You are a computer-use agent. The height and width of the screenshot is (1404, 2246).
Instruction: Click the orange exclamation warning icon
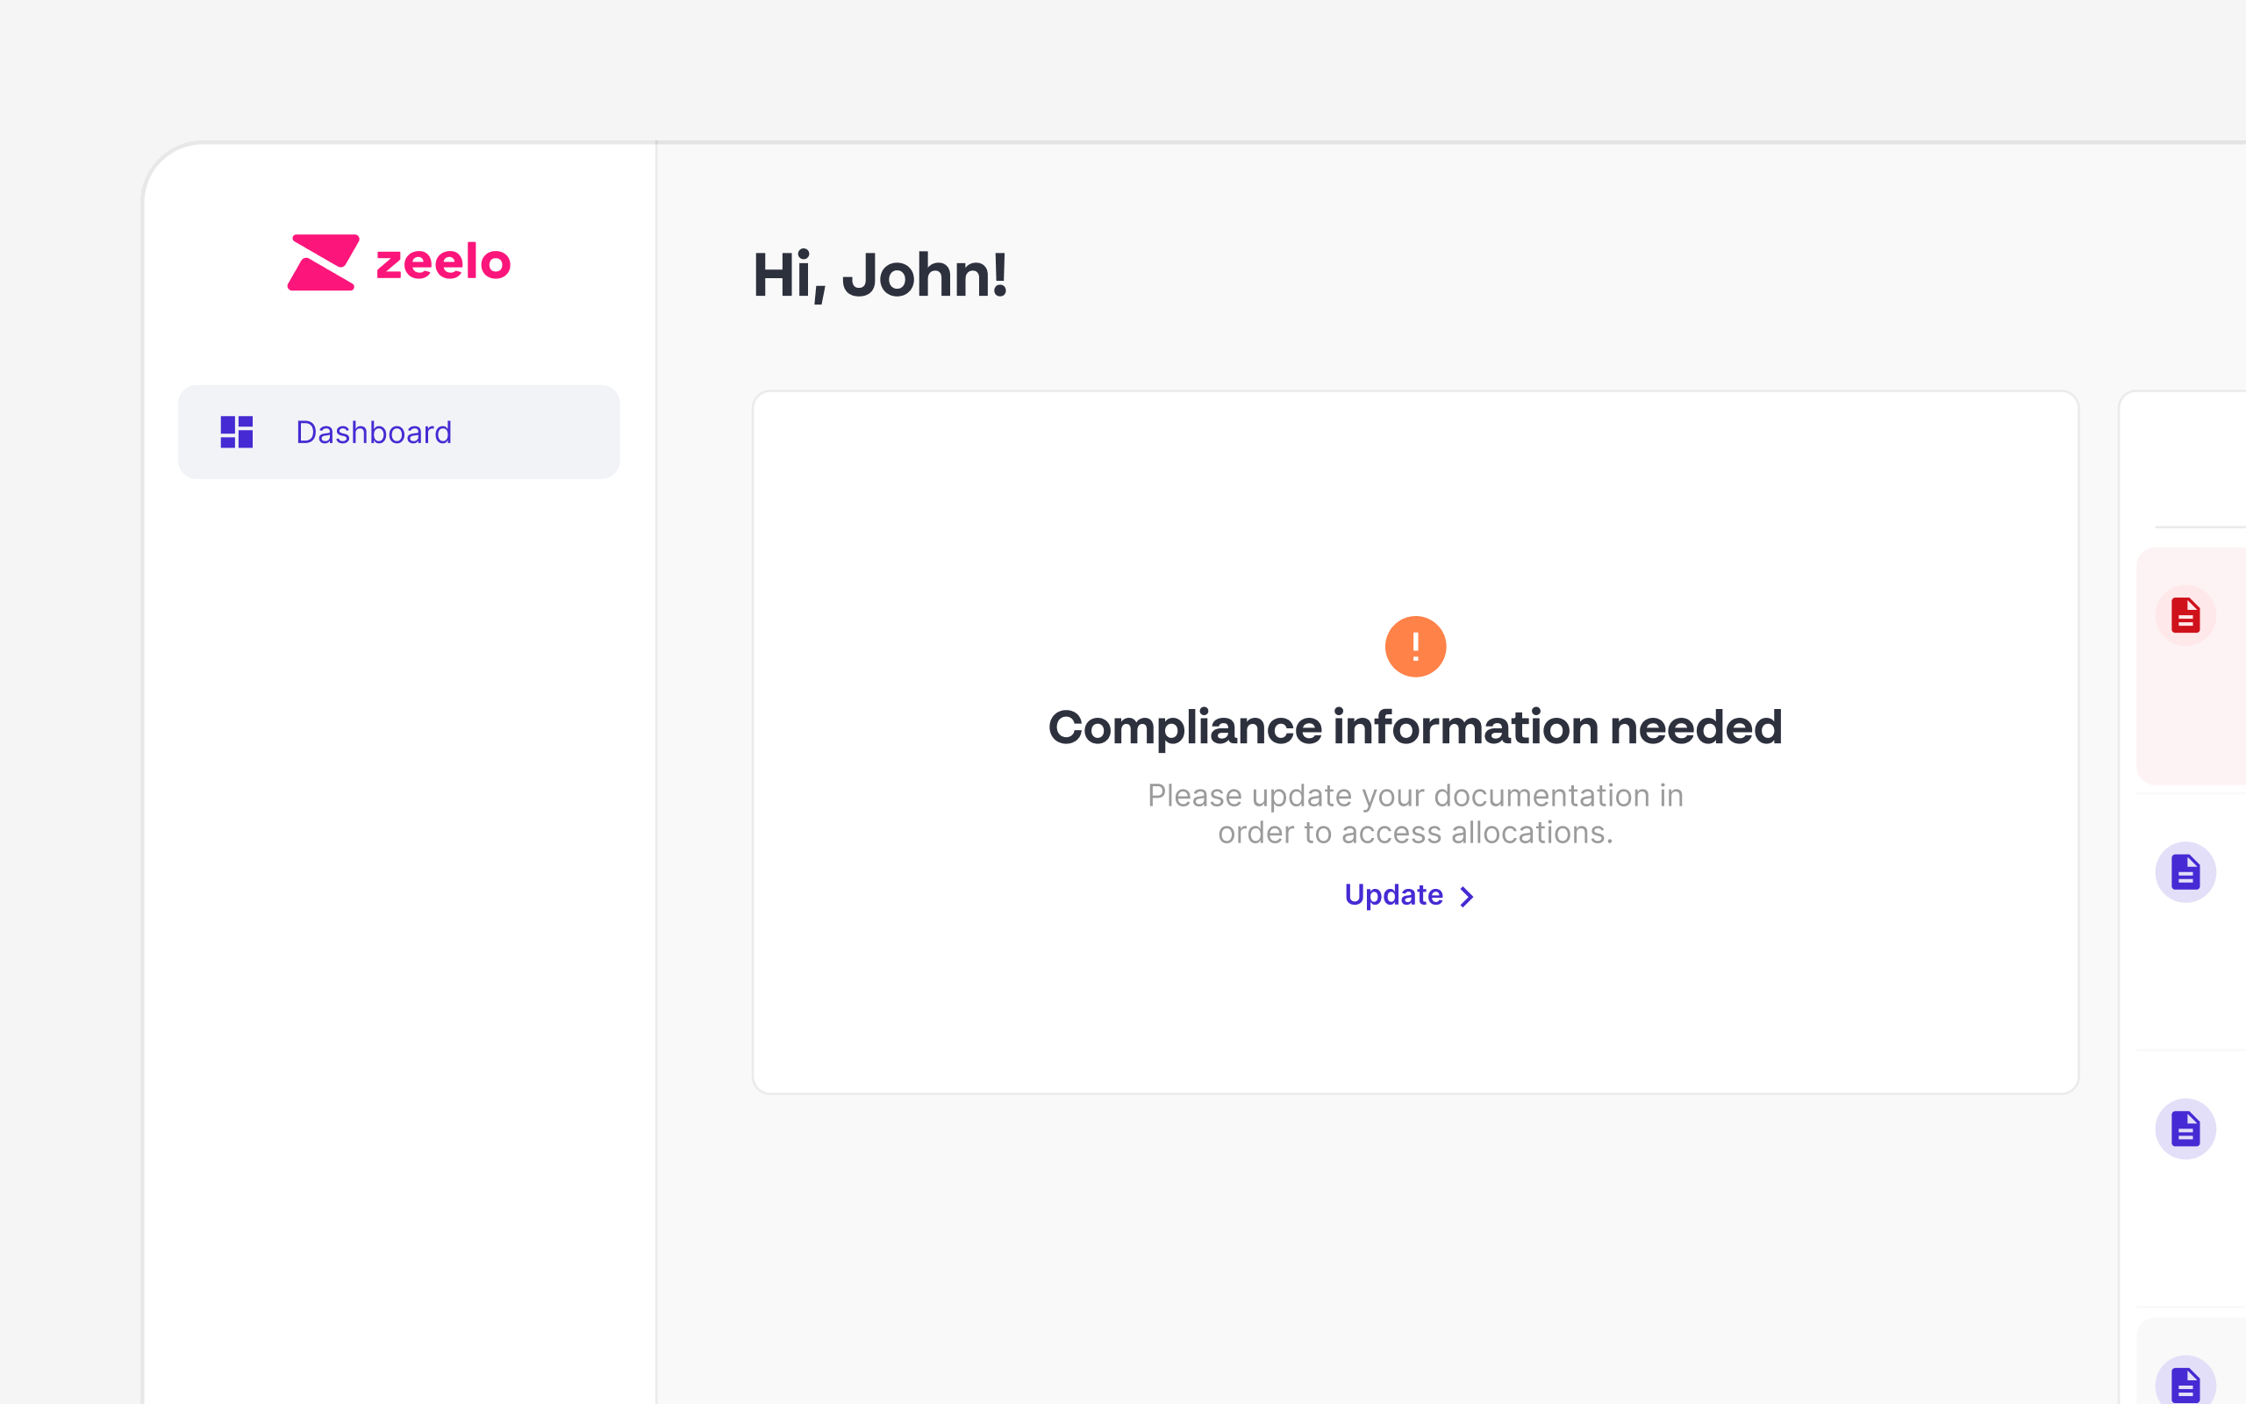(x=1415, y=647)
